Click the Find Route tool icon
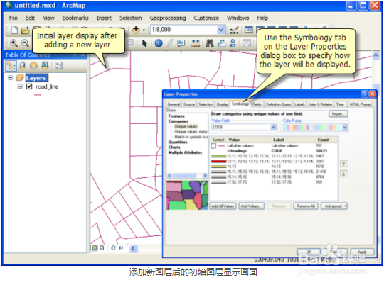Viewport: 389px width, 285px height. (221, 43)
